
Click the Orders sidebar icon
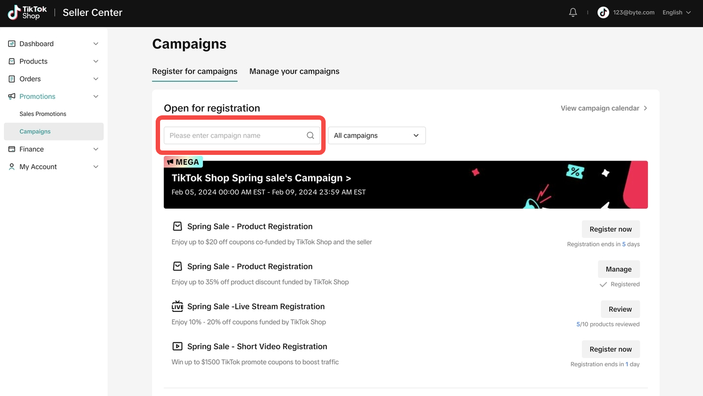12,79
